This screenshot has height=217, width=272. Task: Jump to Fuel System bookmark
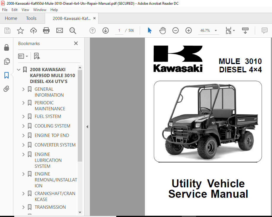click(48, 117)
